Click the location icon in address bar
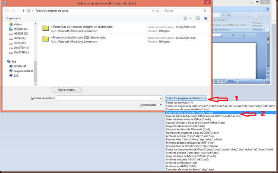278x173 pixels. [x=29, y=11]
